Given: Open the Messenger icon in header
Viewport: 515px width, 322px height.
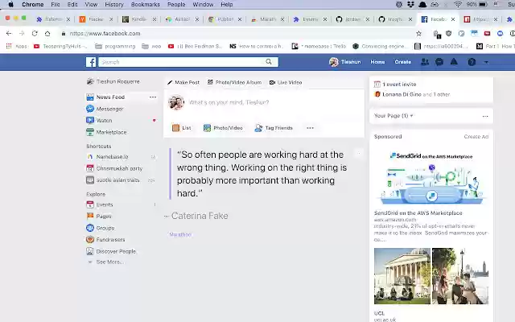Looking at the screenshot, I should [439, 62].
